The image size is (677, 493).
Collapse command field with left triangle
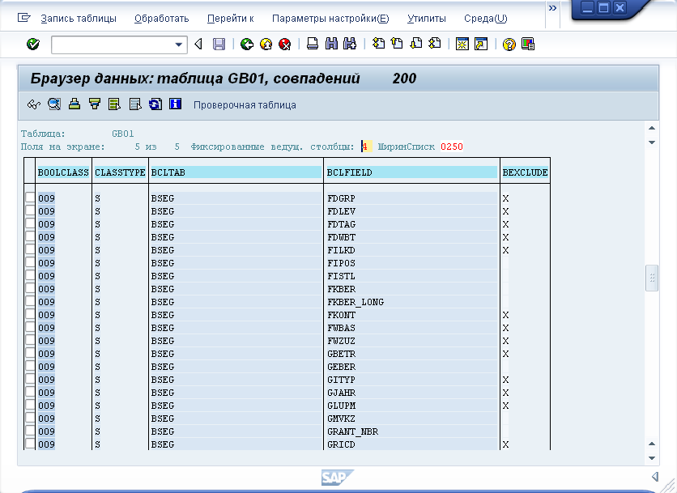click(198, 45)
